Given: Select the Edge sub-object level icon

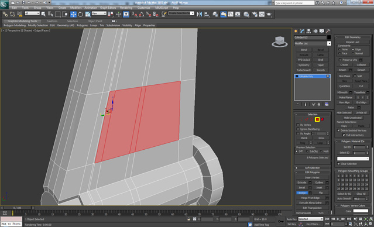Looking at the screenshot, I should coord(307,119).
